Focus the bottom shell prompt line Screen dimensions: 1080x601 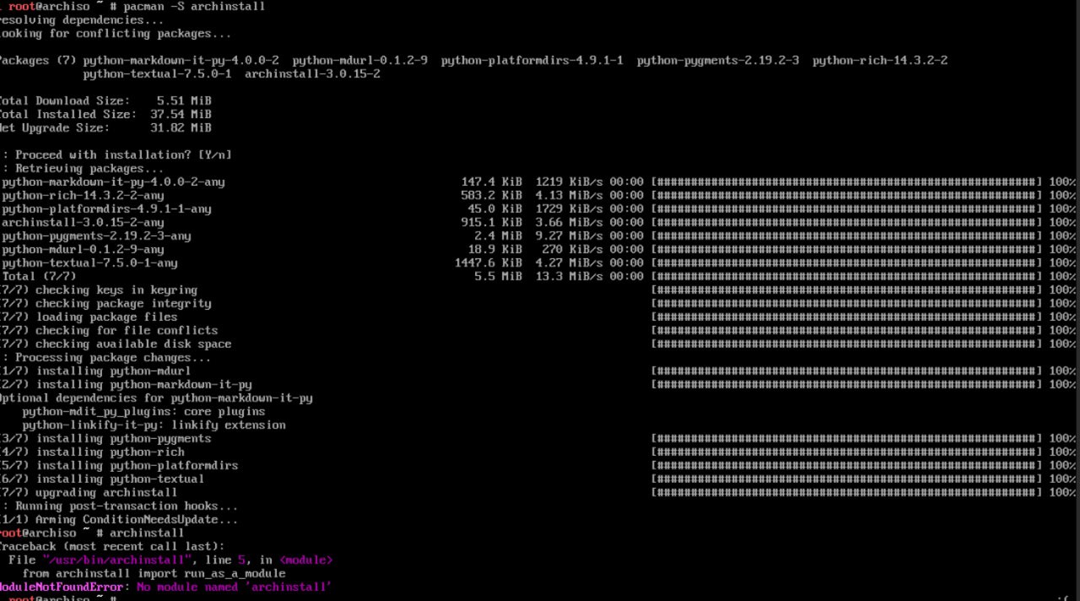pos(59,598)
